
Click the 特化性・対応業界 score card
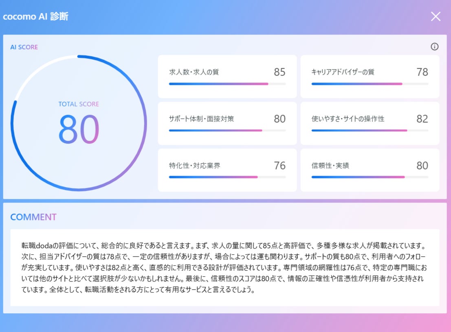[x=227, y=170]
